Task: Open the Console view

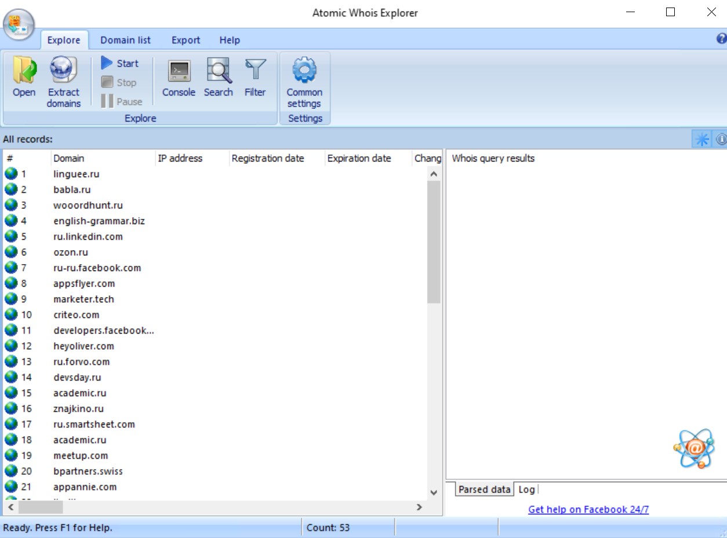Action: pyautogui.click(x=178, y=78)
